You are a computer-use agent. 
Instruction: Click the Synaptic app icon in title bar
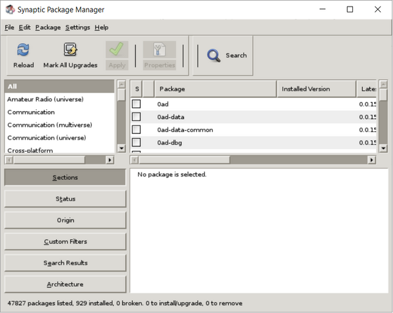click(x=9, y=10)
